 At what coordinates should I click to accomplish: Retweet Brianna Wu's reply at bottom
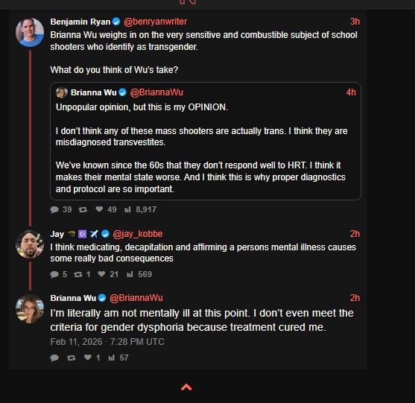click(72, 358)
